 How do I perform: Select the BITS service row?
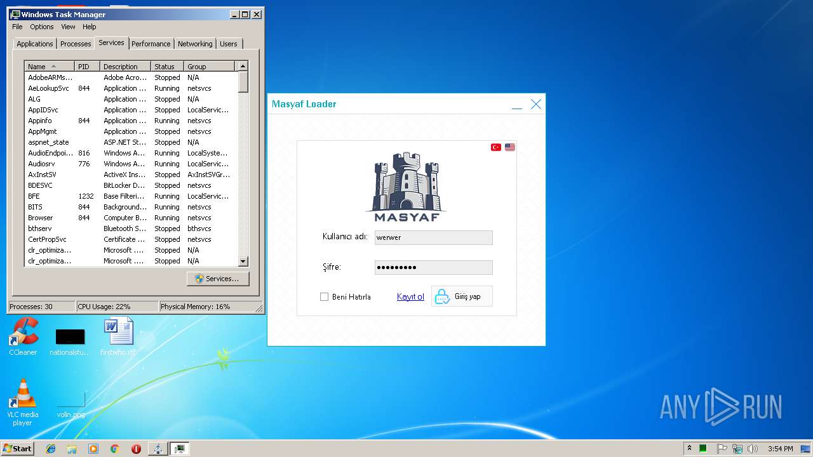pos(131,207)
